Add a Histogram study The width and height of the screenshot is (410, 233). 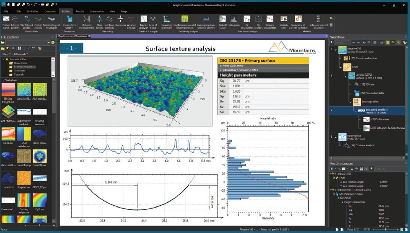tap(234, 20)
